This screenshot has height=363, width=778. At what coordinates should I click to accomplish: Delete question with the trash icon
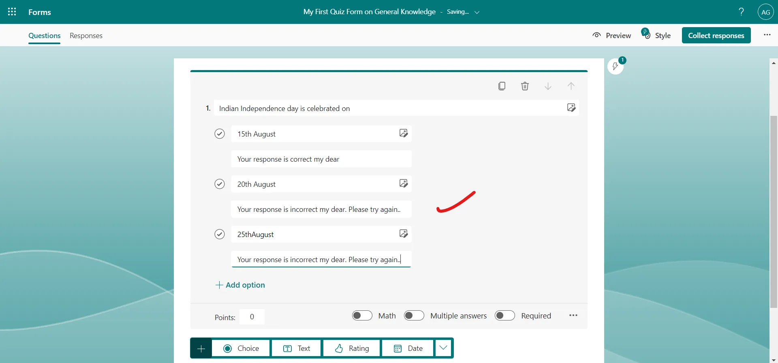pyautogui.click(x=525, y=86)
